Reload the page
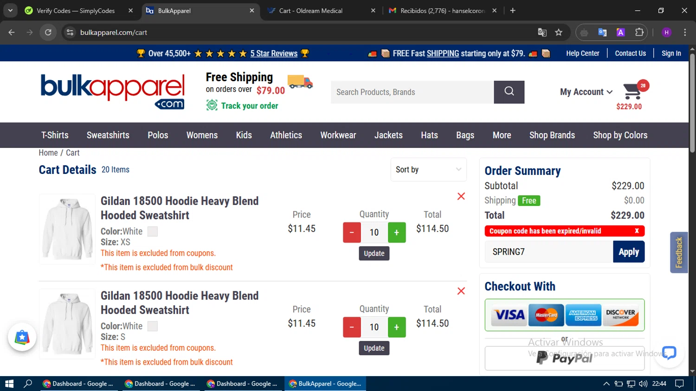This screenshot has height=391, width=696. pyautogui.click(x=48, y=32)
